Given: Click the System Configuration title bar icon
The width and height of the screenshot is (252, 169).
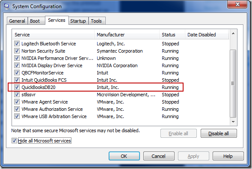Looking at the screenshot, I should (6, 6).
